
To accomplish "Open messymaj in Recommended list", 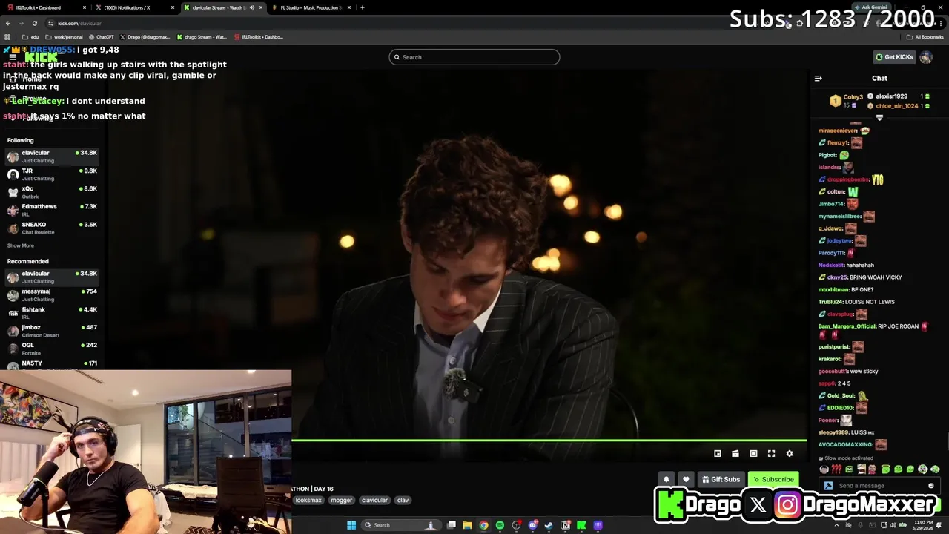I will 52,295.
